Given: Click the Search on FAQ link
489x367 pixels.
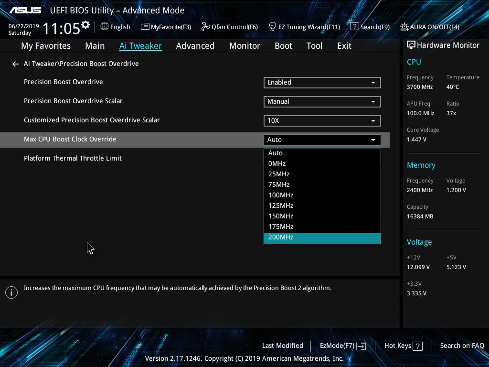Looking at the screenshot, I should pos(462,346).
